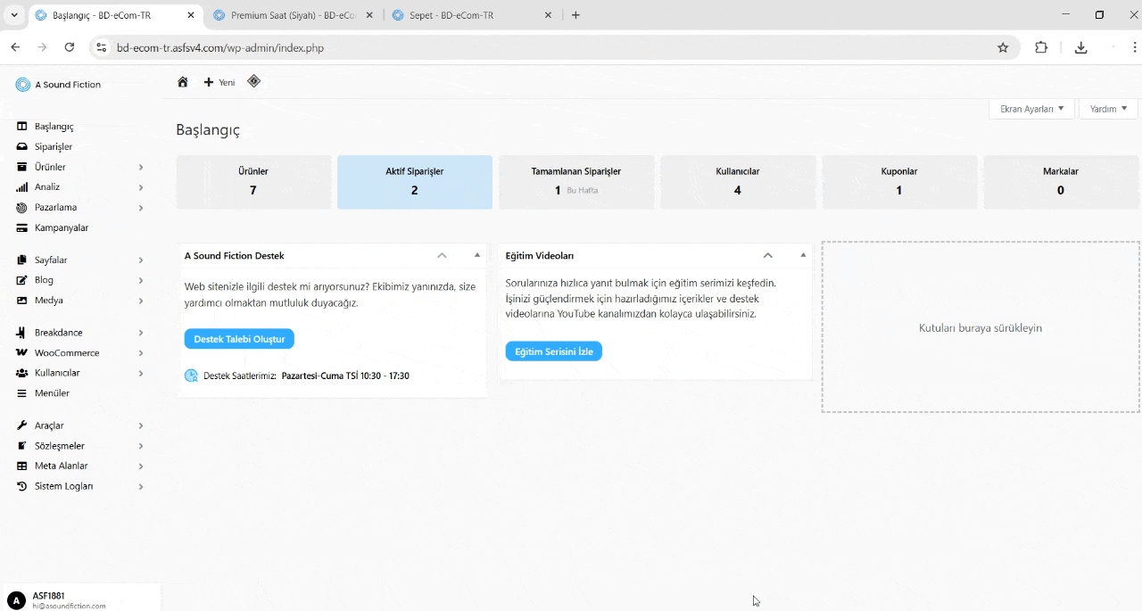Open the Yeni menu in toolbar
Screen dimensions: 1142x611
click(219, 82)
